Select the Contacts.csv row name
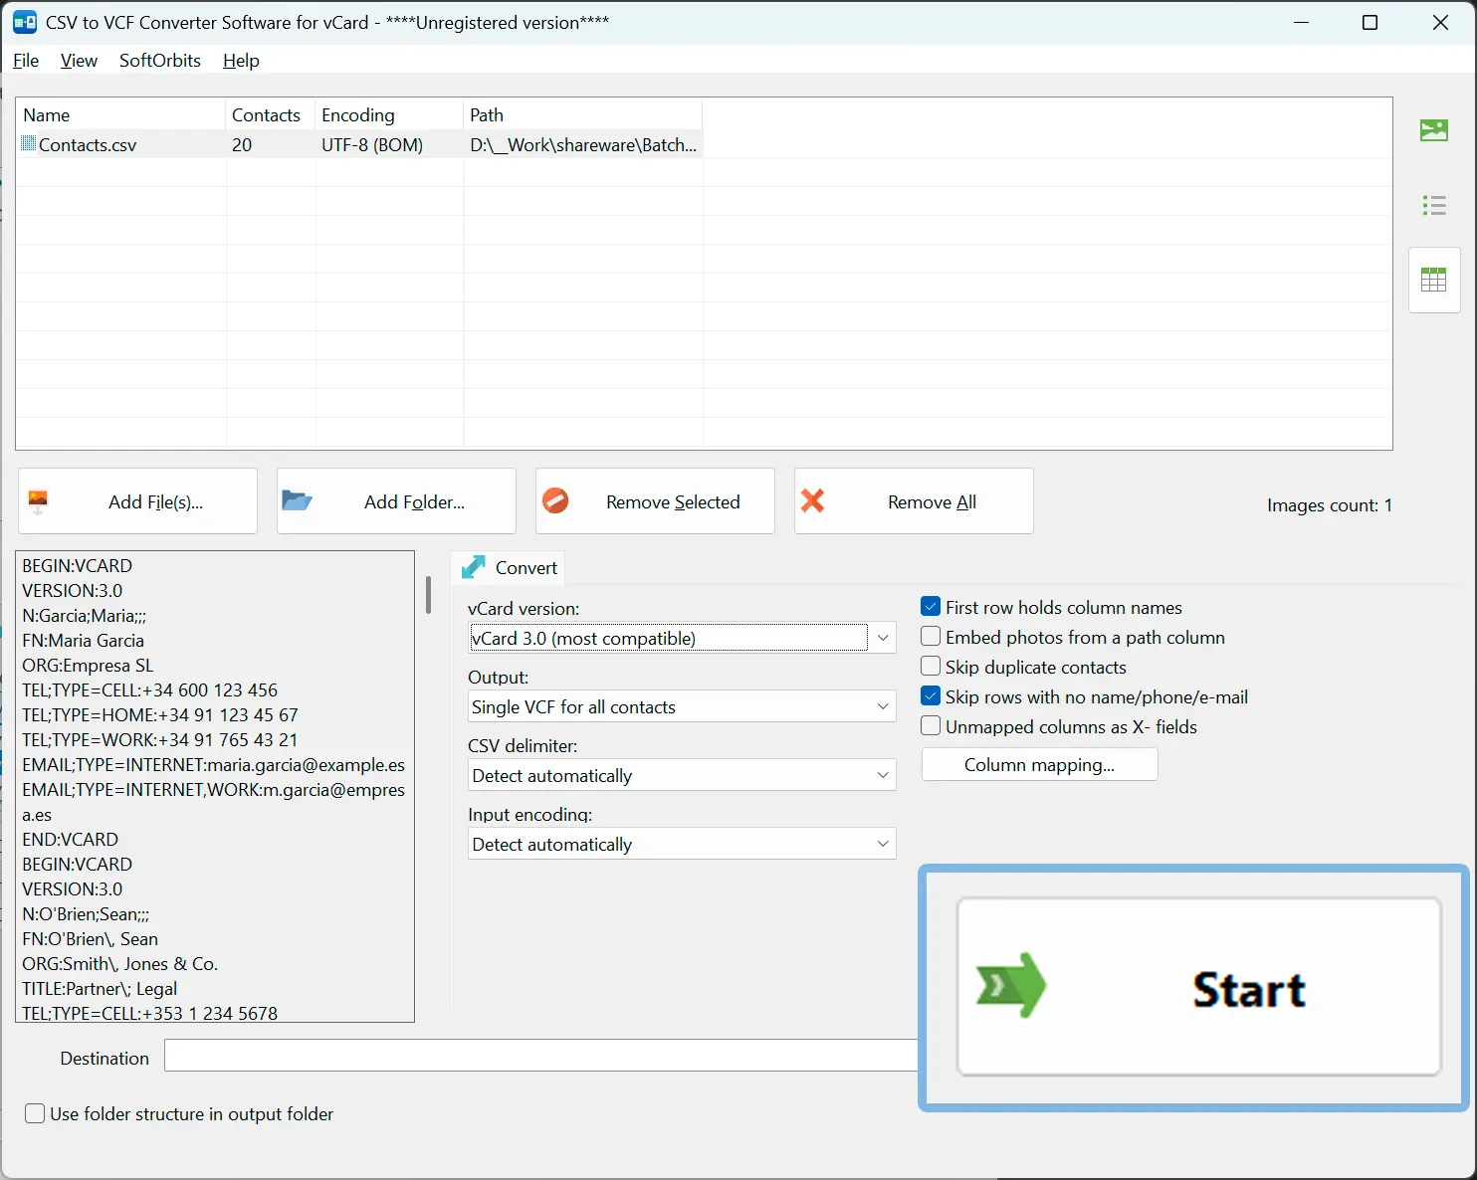1477x1180 pixels. pyautogui.click(x=88, y=145)
